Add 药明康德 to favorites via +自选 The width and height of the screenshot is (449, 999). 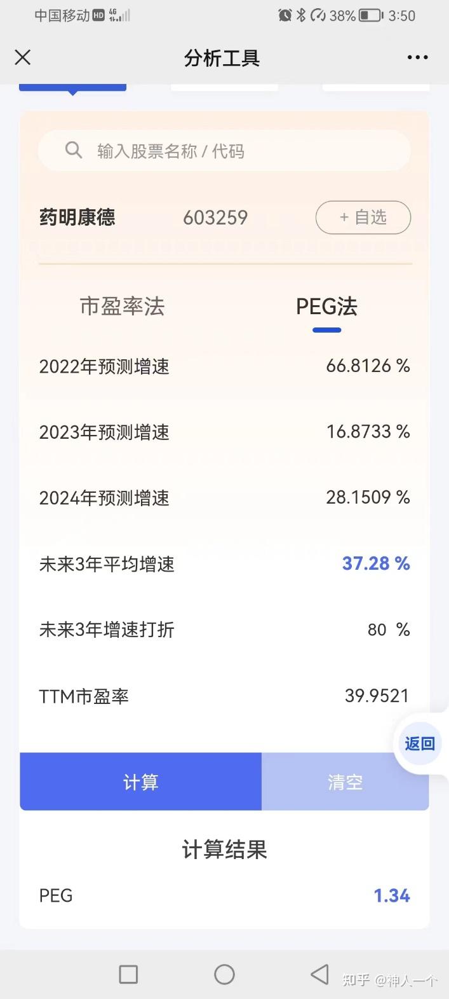pos(363,217)
